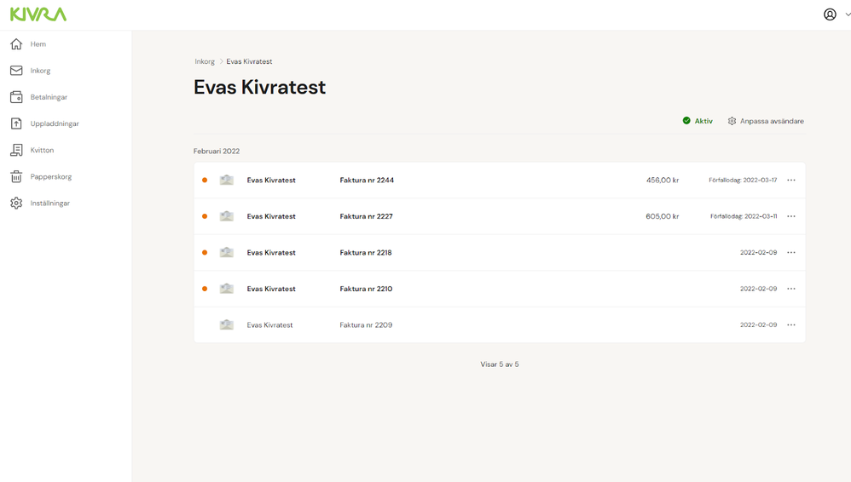Click the 605,00 kr amount
The height and width of the screenshot is (482, 851).
pos(663,216)
